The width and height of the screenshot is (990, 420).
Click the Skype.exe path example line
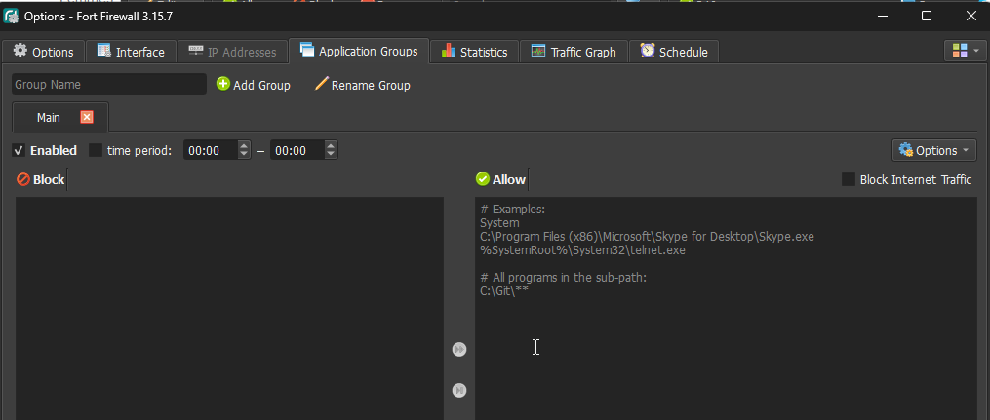click(x=648, y=237)
